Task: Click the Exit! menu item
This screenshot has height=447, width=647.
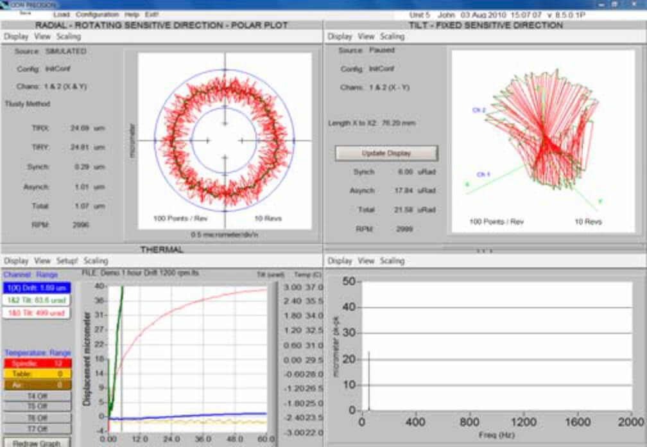Action: [151, 14]
